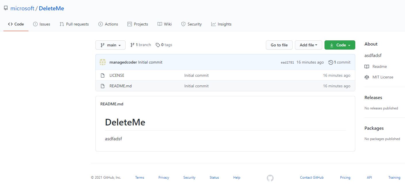The image size is (405, 189).
Task: Click the file icon beside README.md
Action: coord(103,86)
